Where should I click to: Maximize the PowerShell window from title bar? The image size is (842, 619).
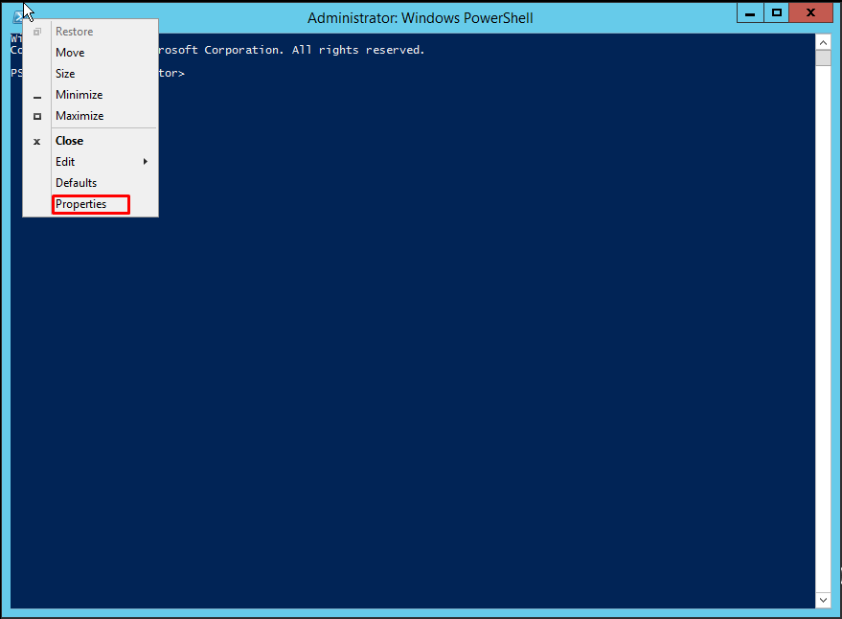[777, 13]
